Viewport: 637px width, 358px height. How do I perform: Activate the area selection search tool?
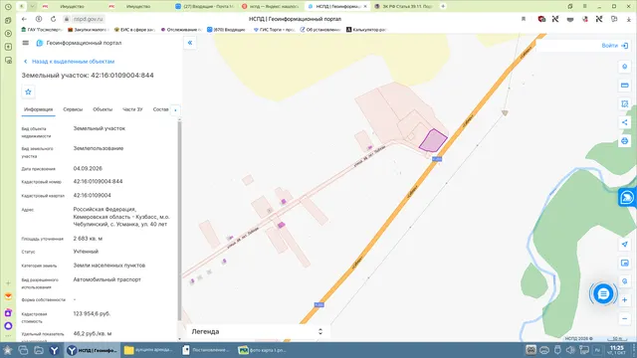(x=624, y=103)
